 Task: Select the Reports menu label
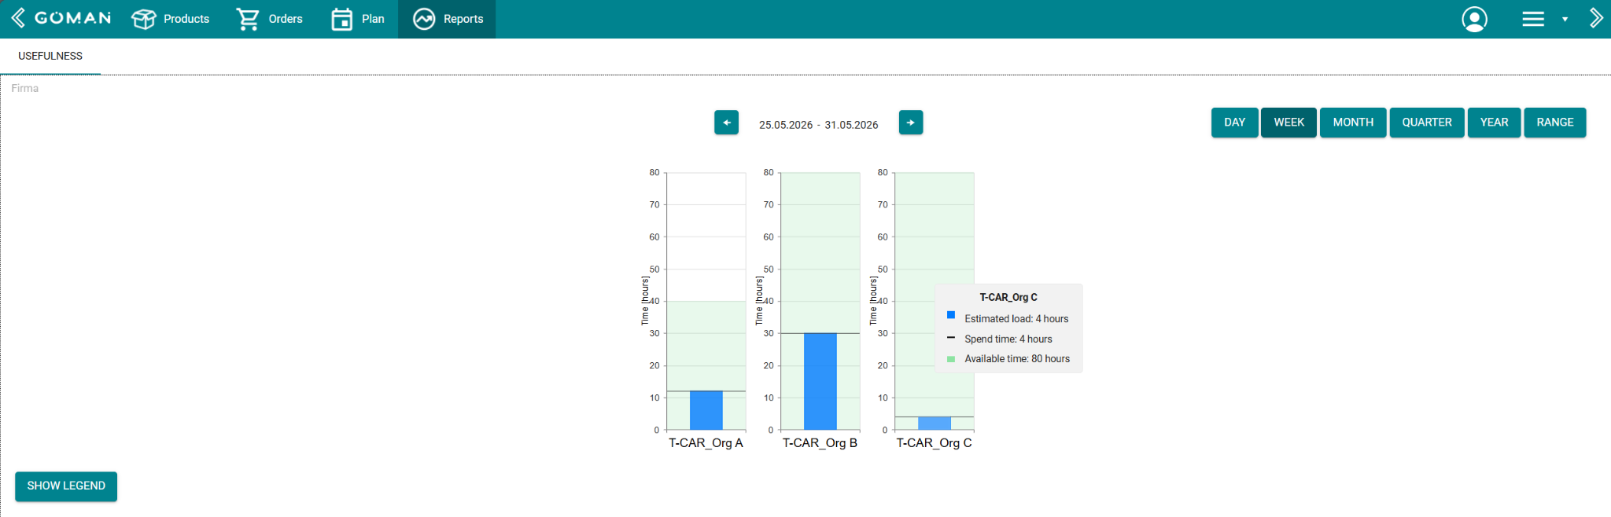(x=463, y=19)
